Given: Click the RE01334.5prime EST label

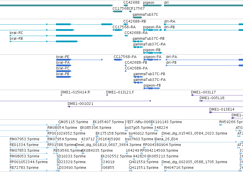Looking at the screenshot, I should [x=24, y=145].
